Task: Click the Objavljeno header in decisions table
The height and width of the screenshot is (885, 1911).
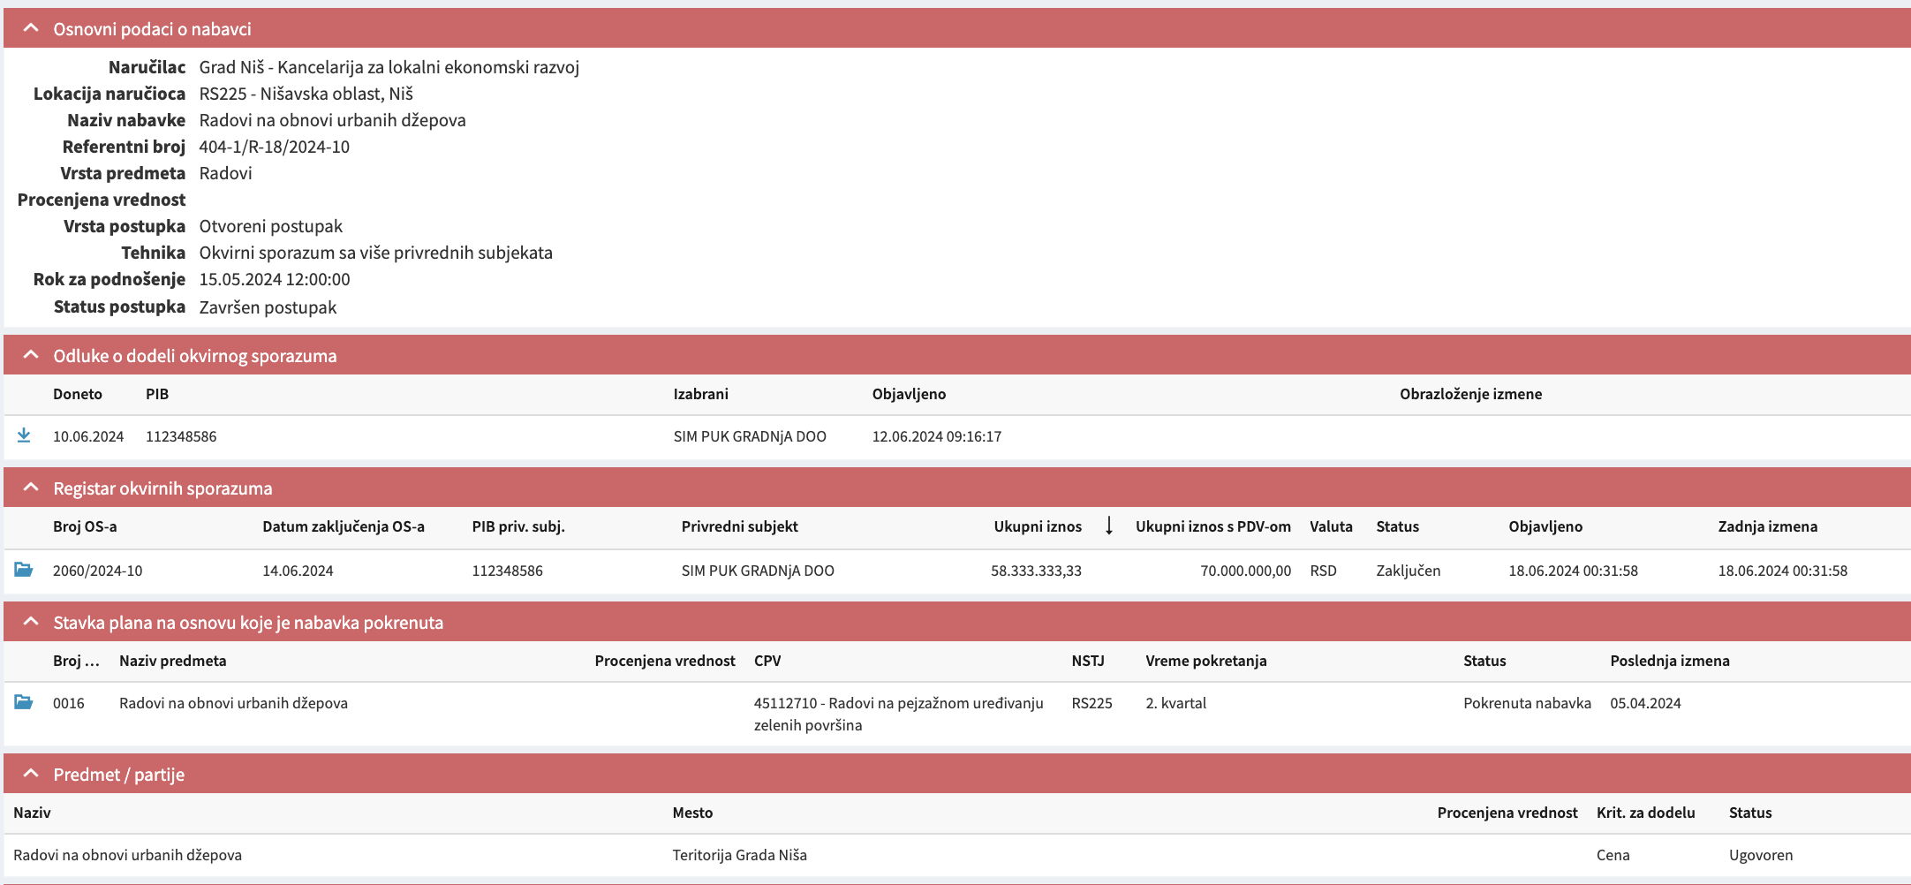Action: [x=909, y=394]
